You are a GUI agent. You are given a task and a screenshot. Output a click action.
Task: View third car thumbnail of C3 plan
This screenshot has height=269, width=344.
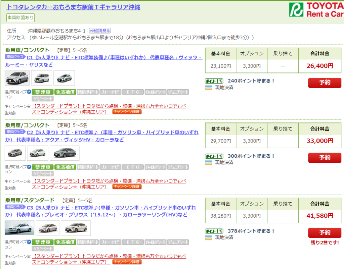[x=76, y=228]
